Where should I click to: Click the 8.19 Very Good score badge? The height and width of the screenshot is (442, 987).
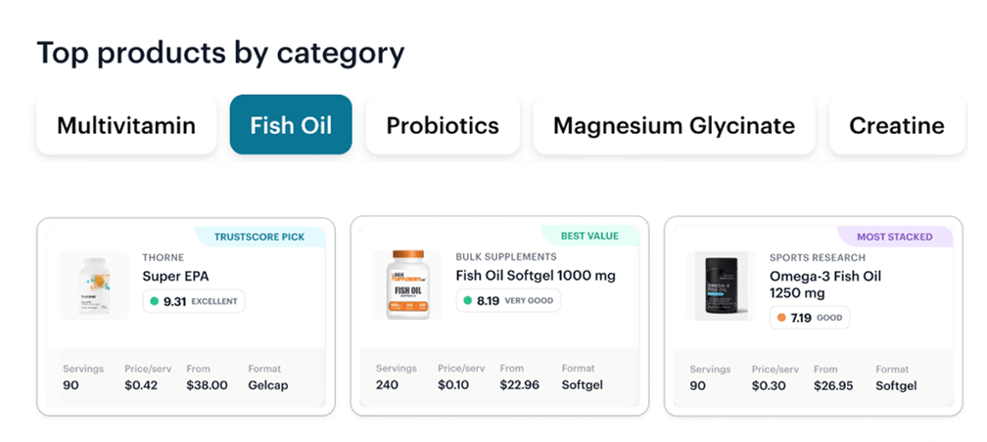click(x=508, y=300)
